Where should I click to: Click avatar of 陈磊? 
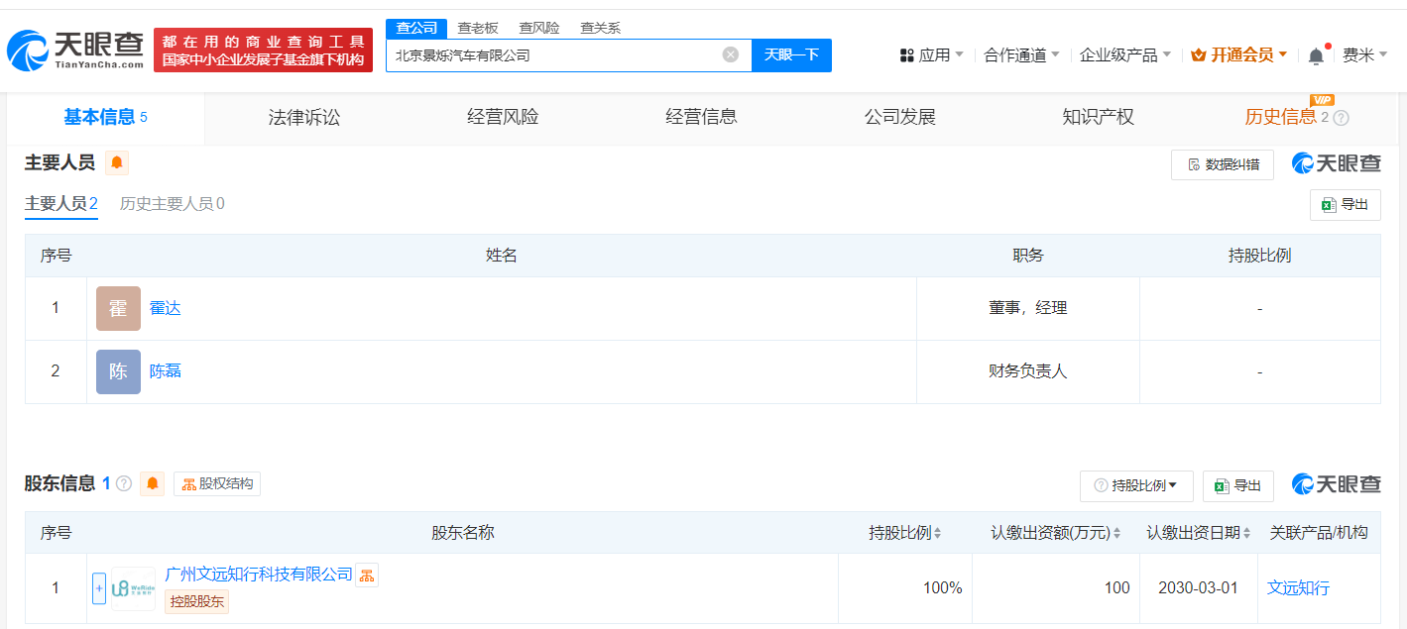pos(118,371)
